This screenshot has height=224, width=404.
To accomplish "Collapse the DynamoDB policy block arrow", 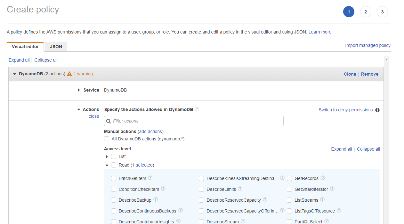I will (14, 74).
